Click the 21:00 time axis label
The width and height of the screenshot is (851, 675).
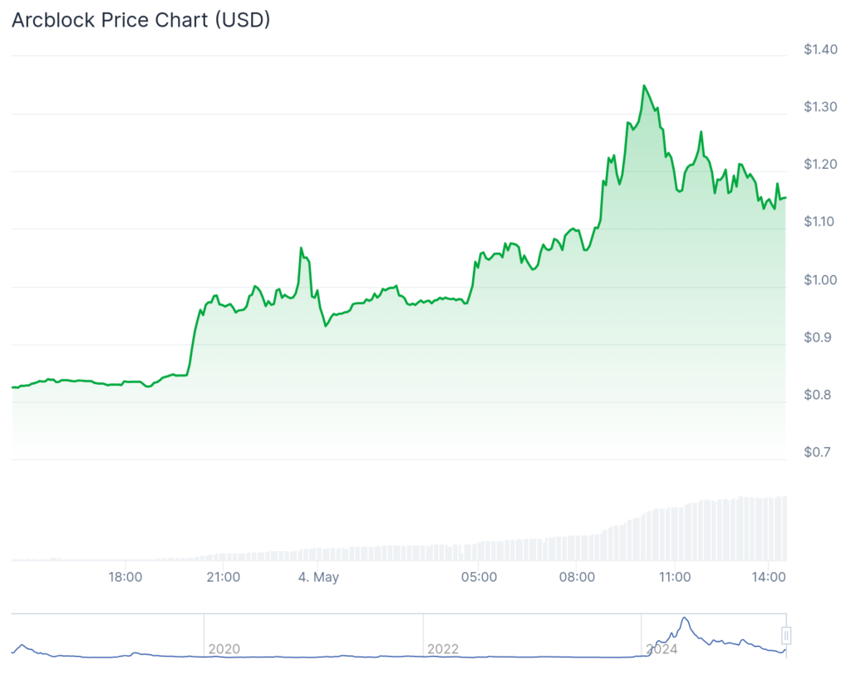[x=224, y=577]
